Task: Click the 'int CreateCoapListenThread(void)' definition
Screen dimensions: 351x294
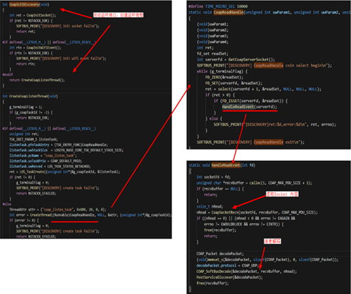Action: (30, 96)
